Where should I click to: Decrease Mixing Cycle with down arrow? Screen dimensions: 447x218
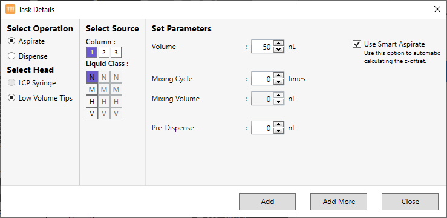tap(278, 82)
